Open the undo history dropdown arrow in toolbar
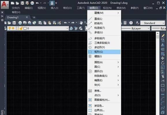 click(x=69, y=23)
